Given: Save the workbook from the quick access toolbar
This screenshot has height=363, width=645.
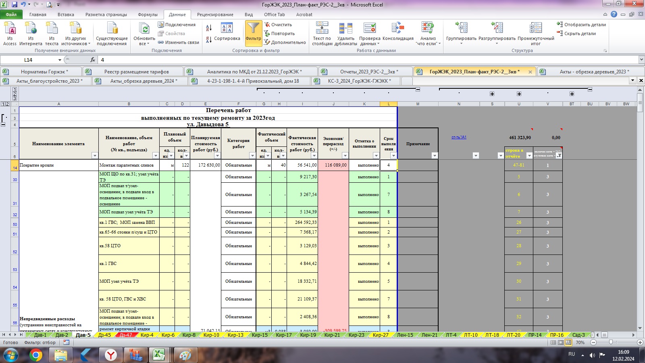Looking at the screenshot, I should (15, 5).
